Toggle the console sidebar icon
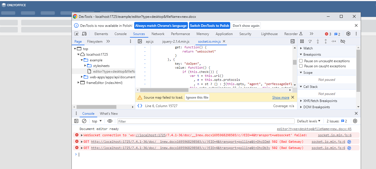This screenshot has height=169, width=376. tap(76, 121)
